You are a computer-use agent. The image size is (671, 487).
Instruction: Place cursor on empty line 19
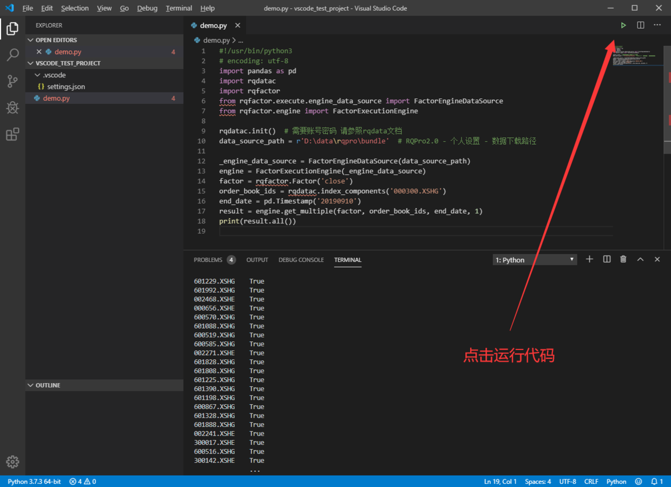(416, 231)
